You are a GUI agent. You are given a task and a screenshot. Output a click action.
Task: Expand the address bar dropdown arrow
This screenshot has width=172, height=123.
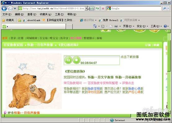[x=86, y=8]
